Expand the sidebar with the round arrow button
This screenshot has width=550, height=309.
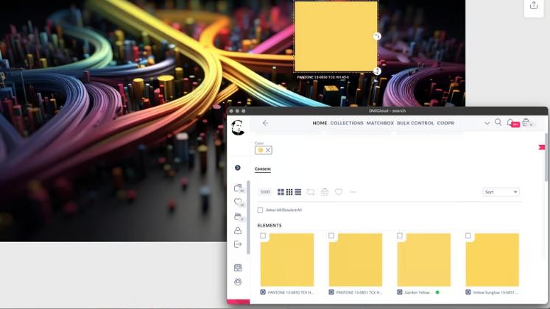[238, 168]
